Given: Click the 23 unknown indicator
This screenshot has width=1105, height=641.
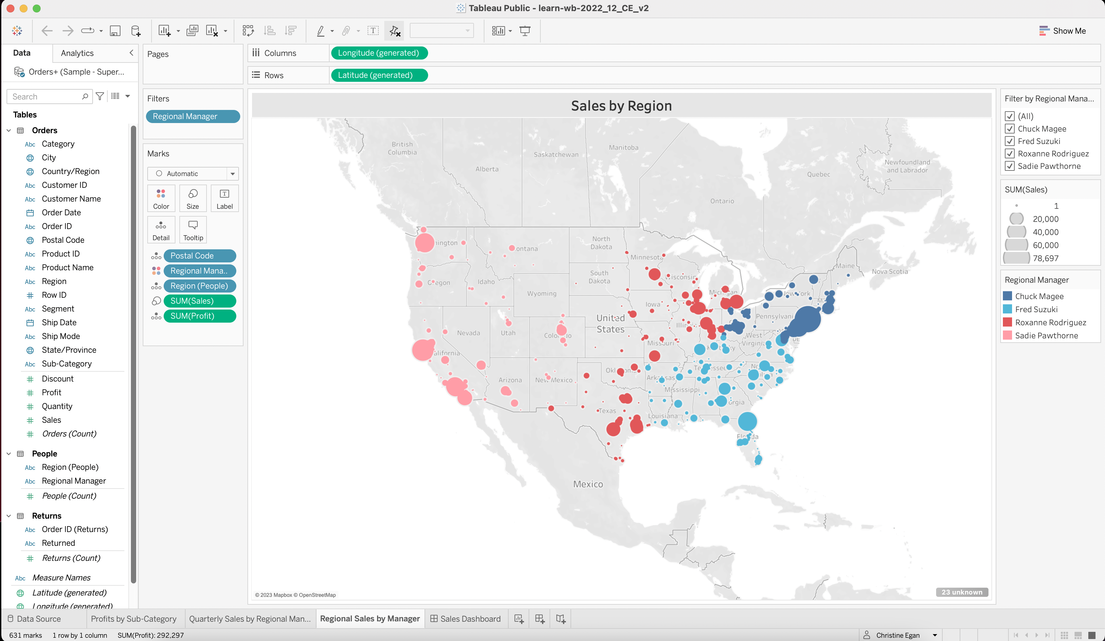Looking at the screenshot, I should click(962, 592).
